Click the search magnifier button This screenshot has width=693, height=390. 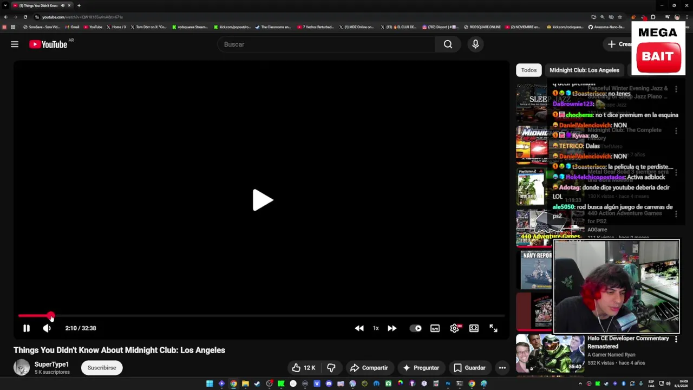pyautogui.click(x=448, y=44)
